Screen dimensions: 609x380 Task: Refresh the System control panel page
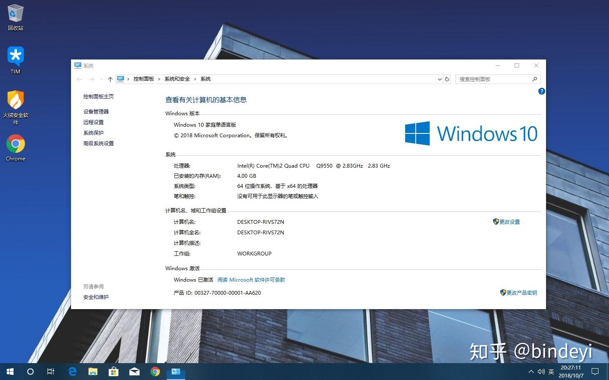tap(447, 79)
